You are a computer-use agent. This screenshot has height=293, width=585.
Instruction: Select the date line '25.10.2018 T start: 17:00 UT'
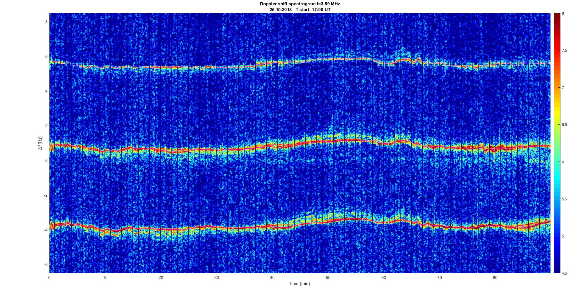pos(300,10)
